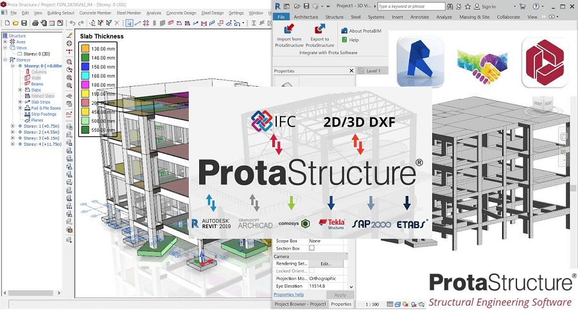The height and width of the screenshot is (325, 578).
Task: Click the pencil edit icon in side toolbar
Action: 69,35
